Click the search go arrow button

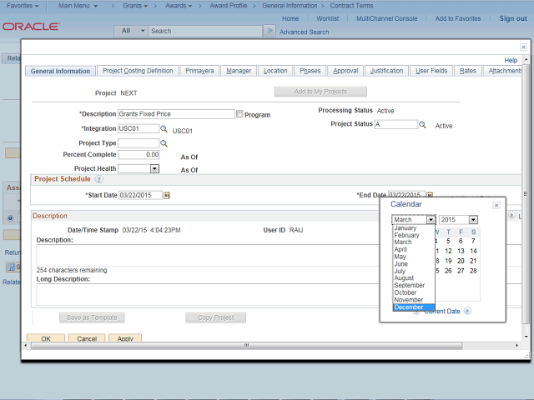[269, 31]
